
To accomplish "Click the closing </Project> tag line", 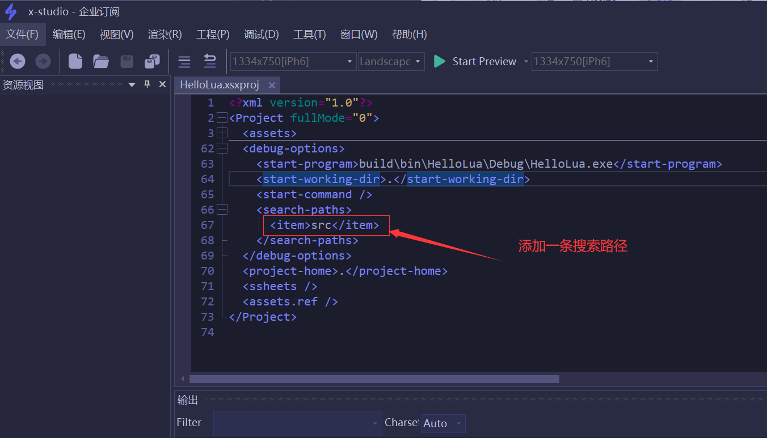I will pos(263,317).
